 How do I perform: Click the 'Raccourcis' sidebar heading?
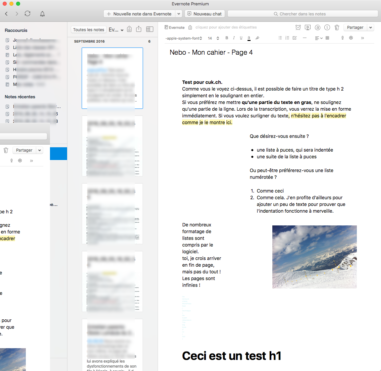(x=16, y=31)
